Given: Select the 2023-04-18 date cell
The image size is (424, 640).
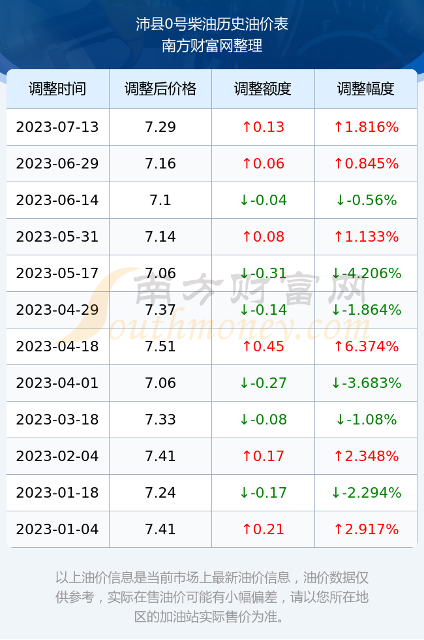Looking at the screenshot, I should coord(57,346).
